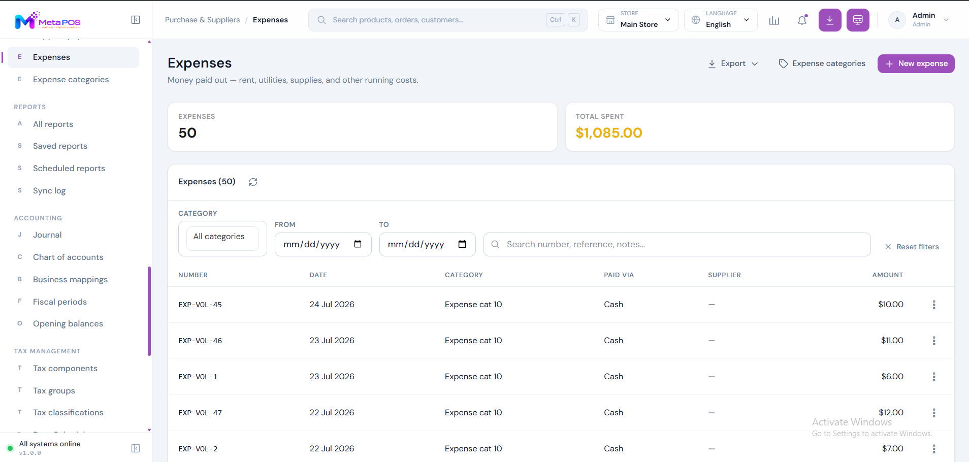Expand the Admin account menu chevron

click(x=946, y=20)
